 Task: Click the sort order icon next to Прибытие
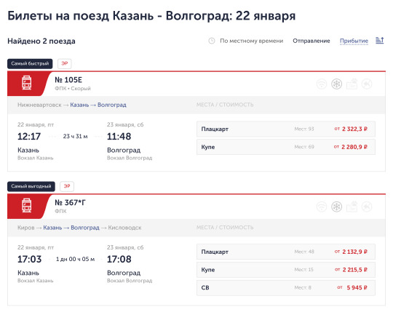379,40
